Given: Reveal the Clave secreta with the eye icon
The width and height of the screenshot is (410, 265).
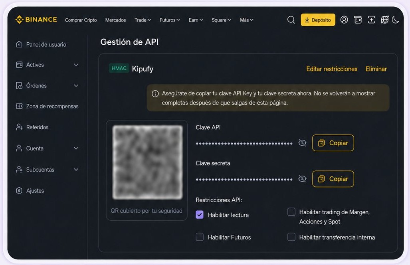Looking at the screenshot, I should [302, 179].
